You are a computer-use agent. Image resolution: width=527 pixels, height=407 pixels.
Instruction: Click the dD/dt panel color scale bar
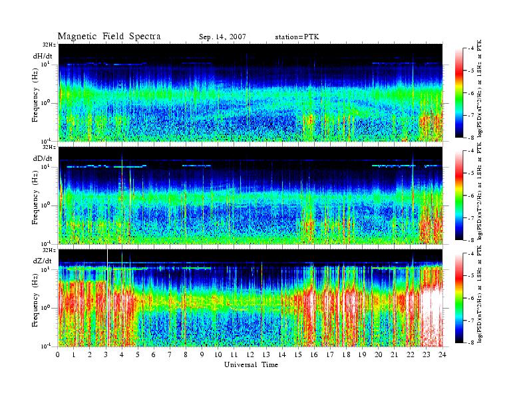click(x=458, y=196)
